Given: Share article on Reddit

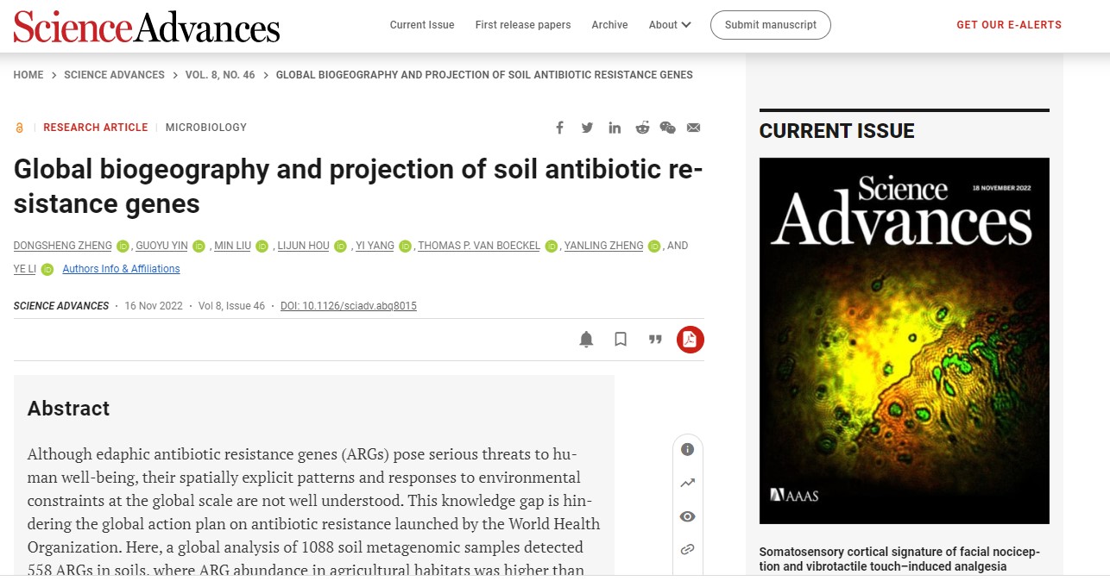Looking at the screenshot, I should click(x=642, y=128).
